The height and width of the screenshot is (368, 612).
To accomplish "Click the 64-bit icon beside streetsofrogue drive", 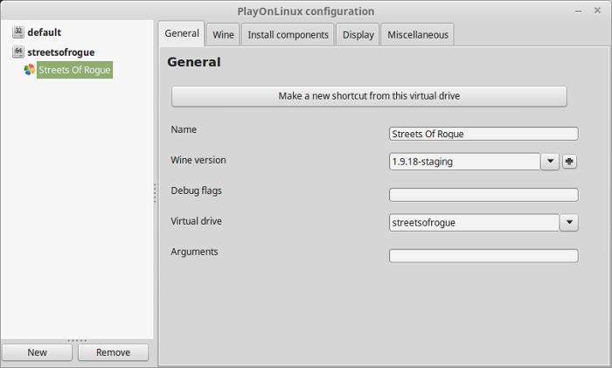I will (18, 52).
